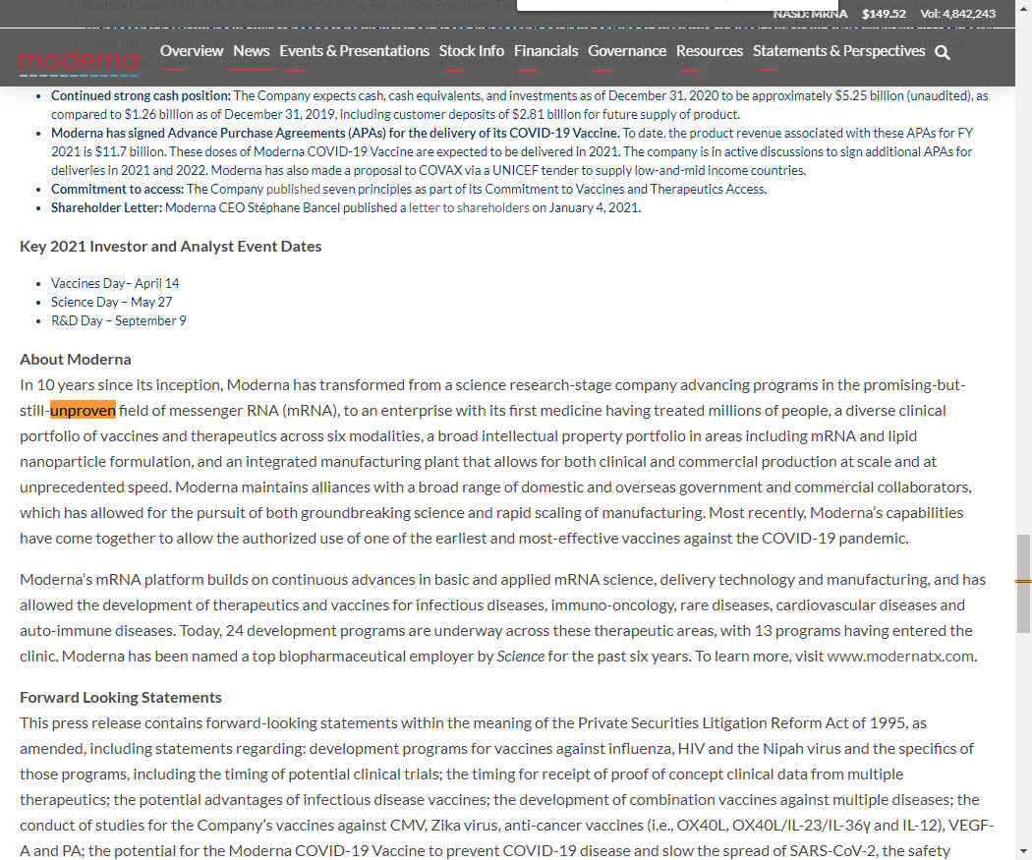Visit the www.modernatx.com link

click(900, 656)
